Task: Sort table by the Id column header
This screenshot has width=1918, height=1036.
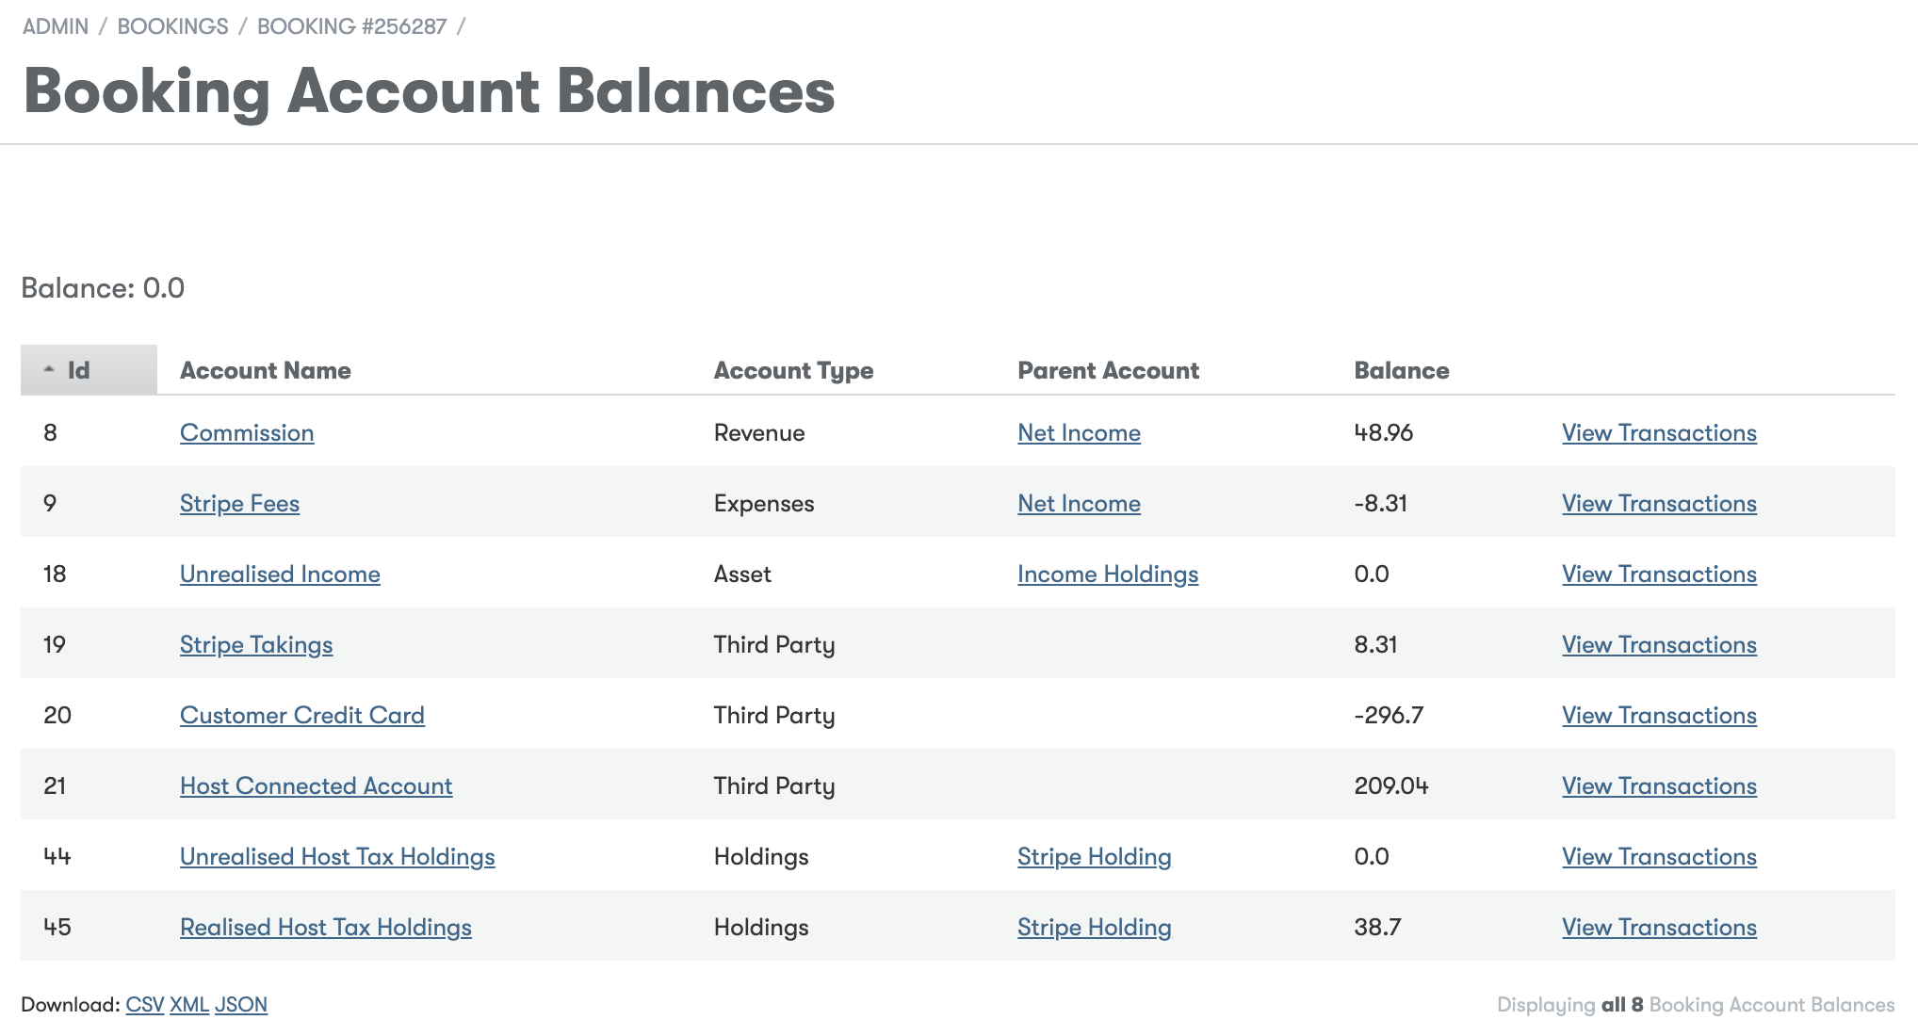Action: 79,370
